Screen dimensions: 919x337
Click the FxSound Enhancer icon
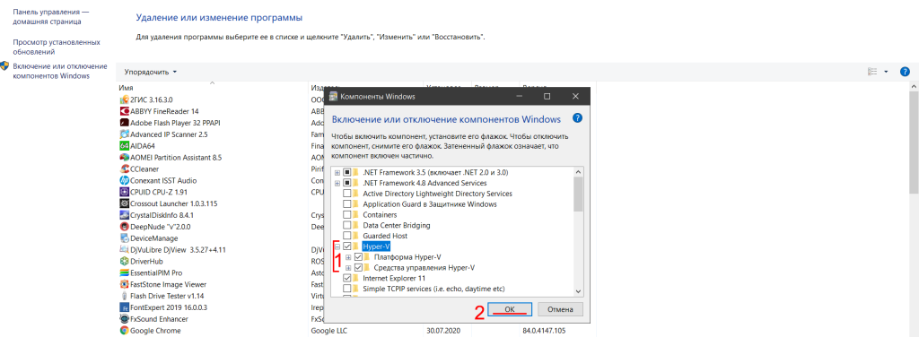tap(124, 319)
